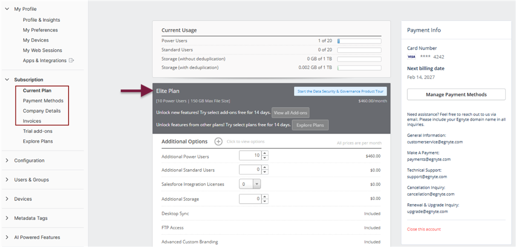Click upgrade@egnyte.com email address

[428, 211]
